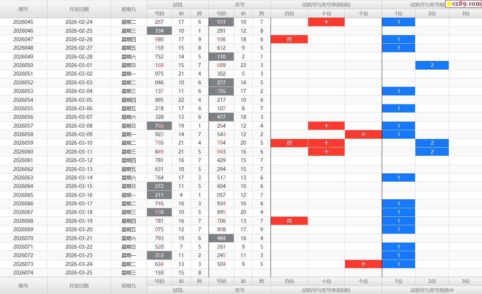Click red 十 badge in row 2026045
Screen dimensions: 482x294
point(326,22)
